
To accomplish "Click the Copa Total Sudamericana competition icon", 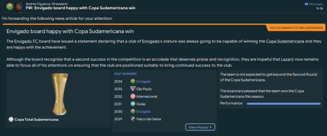I will click(11, 119).
